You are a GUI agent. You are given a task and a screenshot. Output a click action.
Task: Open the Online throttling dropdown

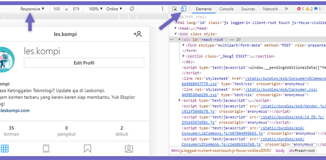(114, 9)
